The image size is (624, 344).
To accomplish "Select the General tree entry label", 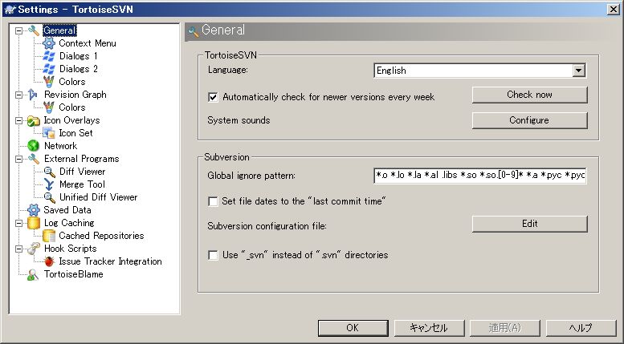I will pyautogui.click(x=59, y=30).
